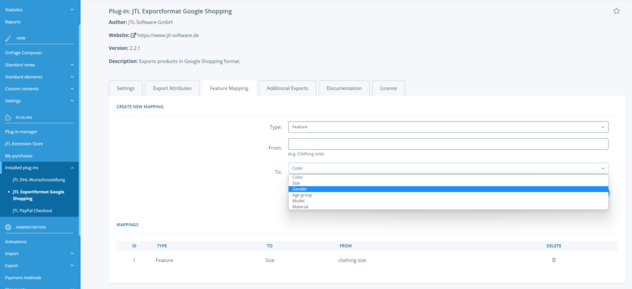Switch to the Settings tab

pos(125,88)
